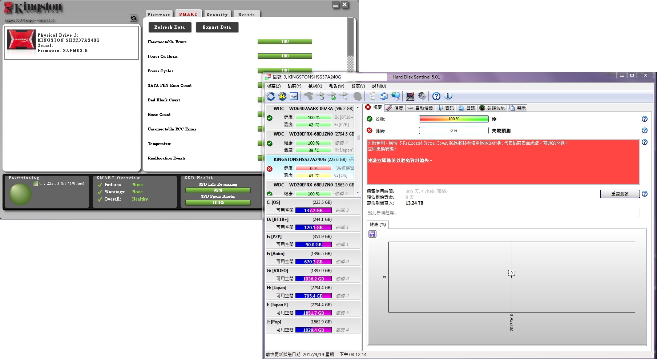Click the comment input field 點此新增註釋
The image size is (657, 359).
coord(503,213)
